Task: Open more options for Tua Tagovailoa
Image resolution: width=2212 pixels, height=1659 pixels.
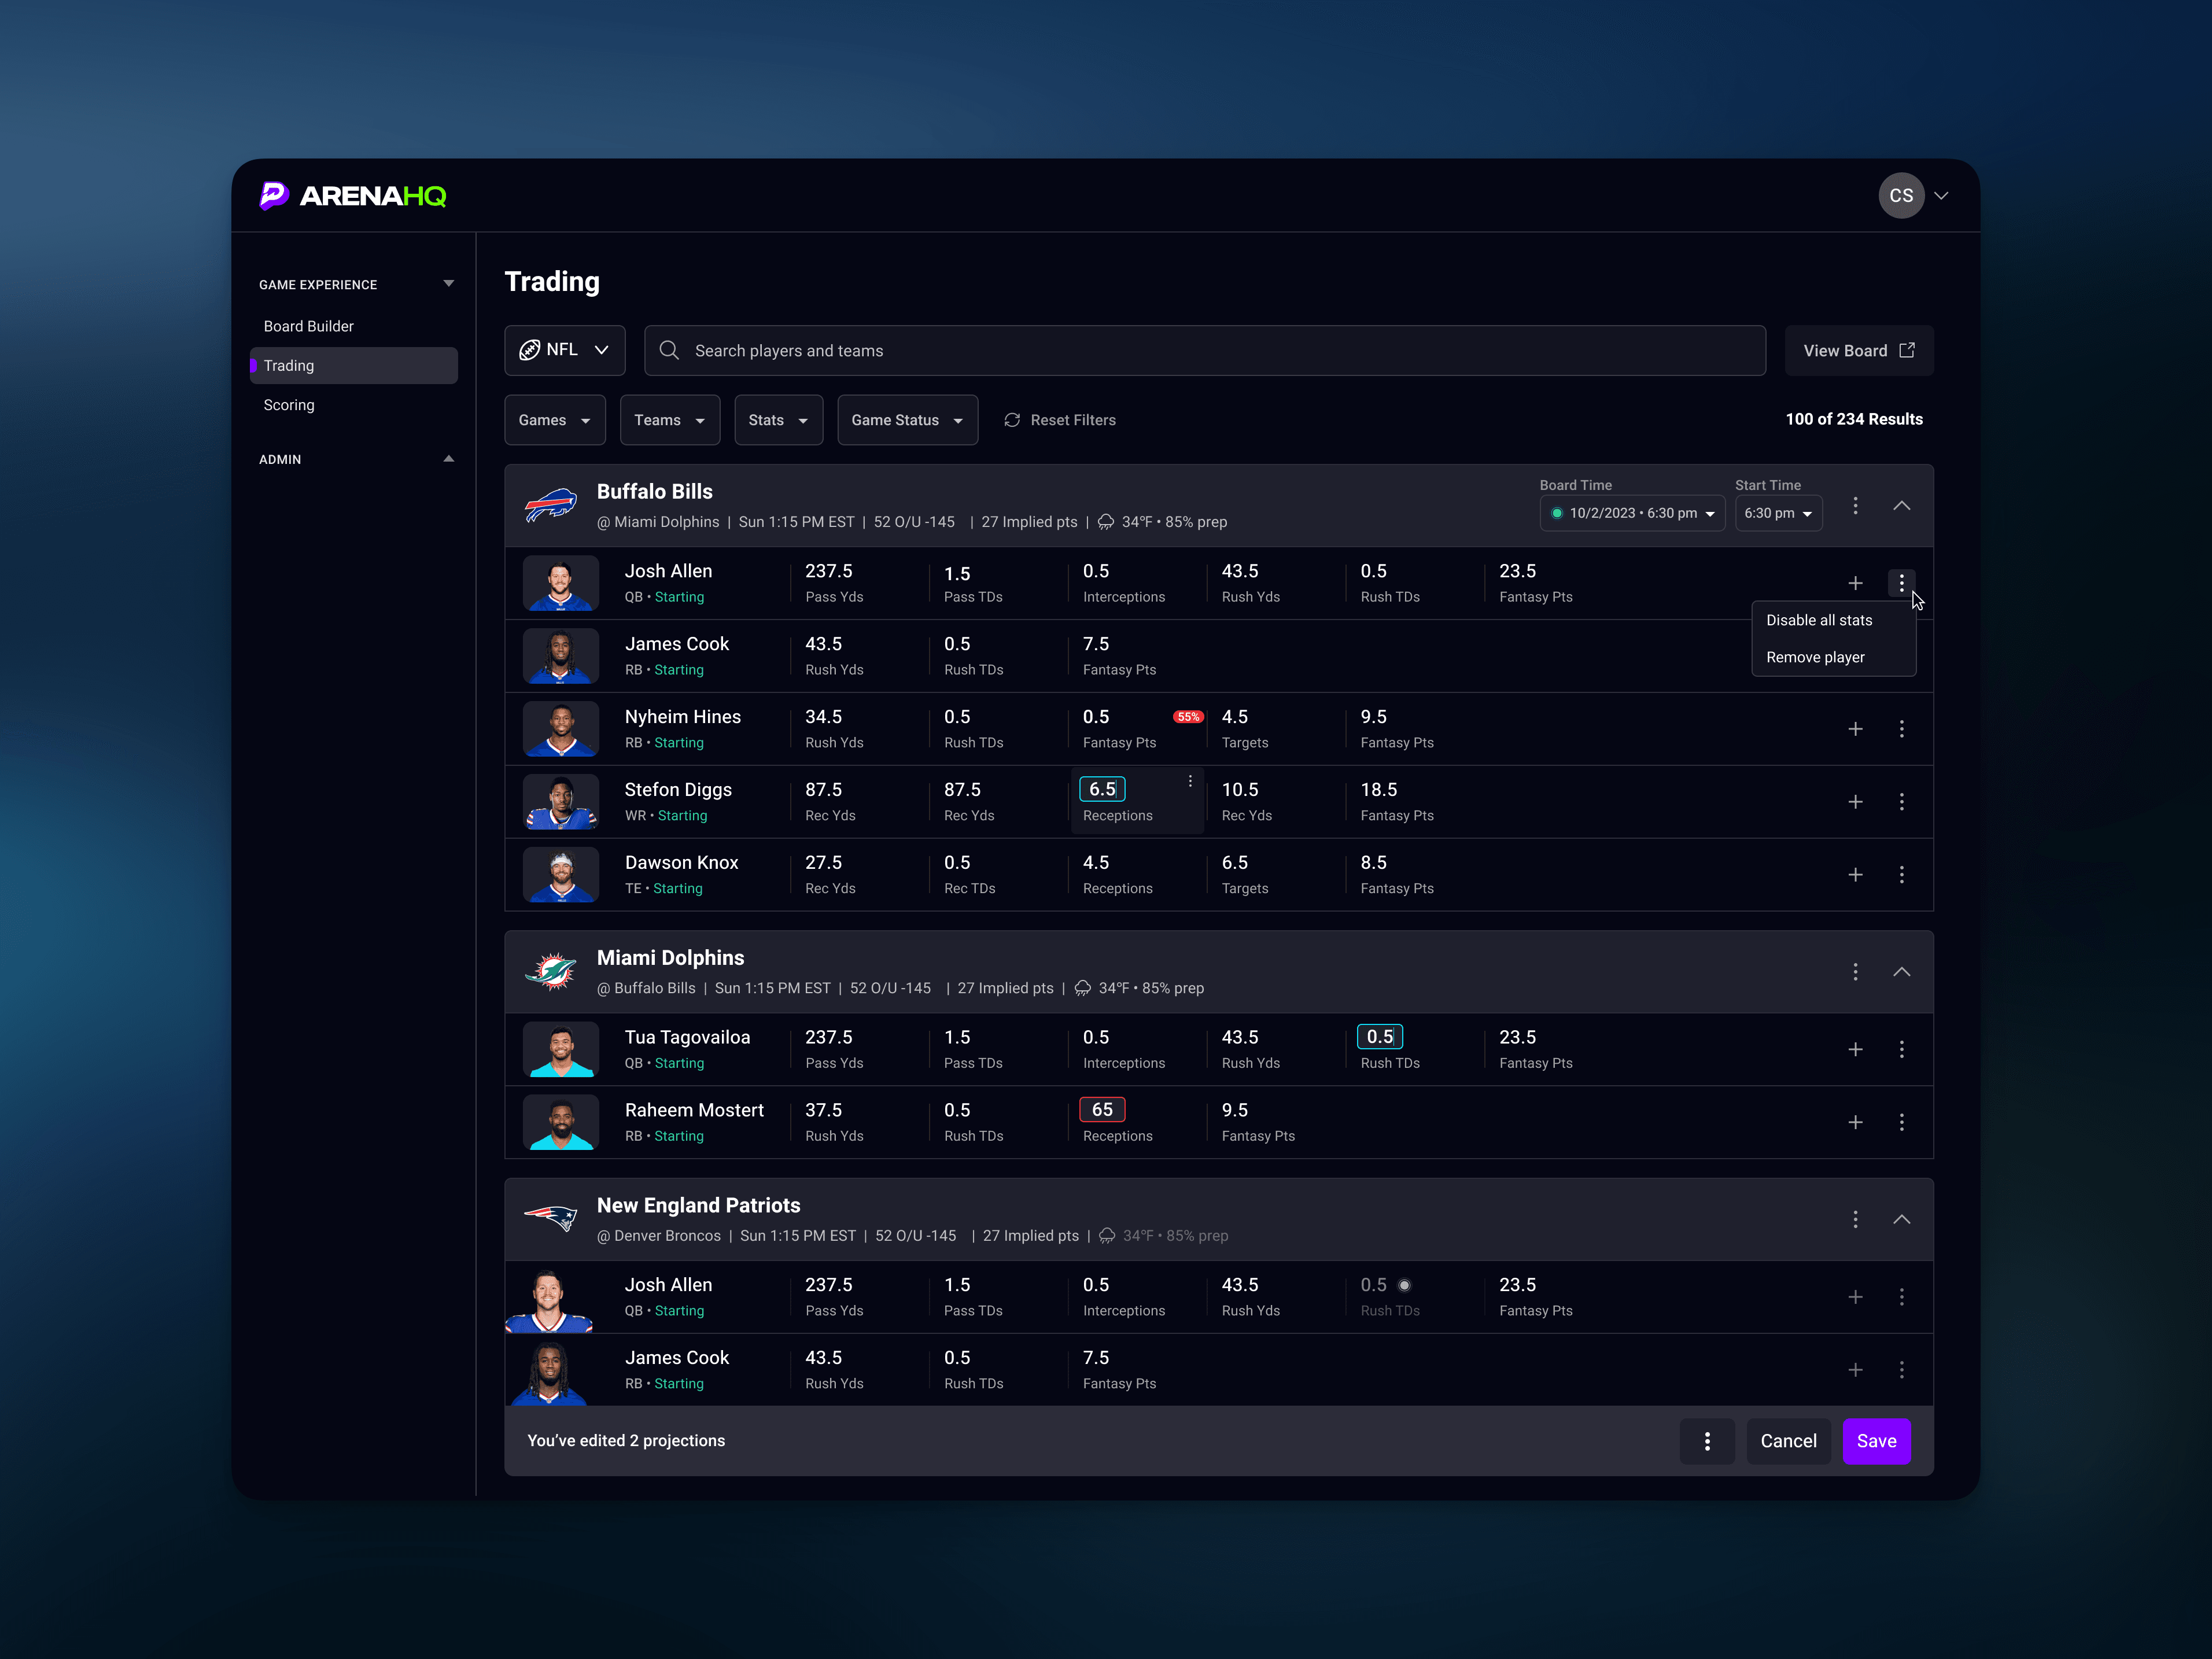Action: (1901, 1049)
